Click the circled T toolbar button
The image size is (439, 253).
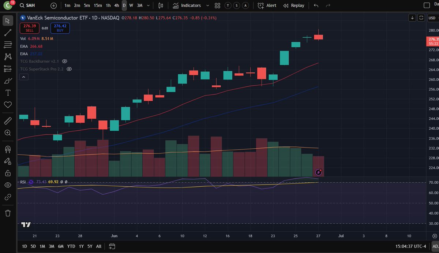click(228, 5)
